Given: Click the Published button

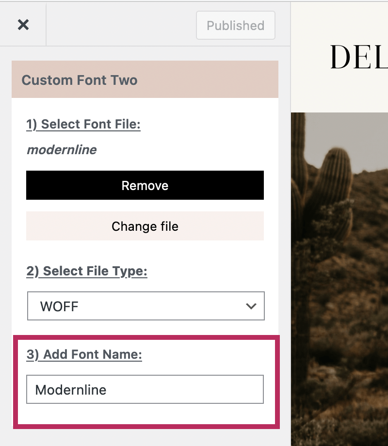Looking at the screenshot, I should pos(236,26).
